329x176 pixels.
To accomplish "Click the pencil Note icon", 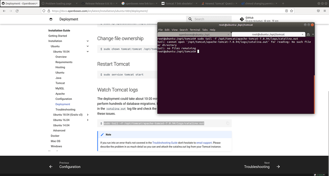I will click(x=102, y=135).
